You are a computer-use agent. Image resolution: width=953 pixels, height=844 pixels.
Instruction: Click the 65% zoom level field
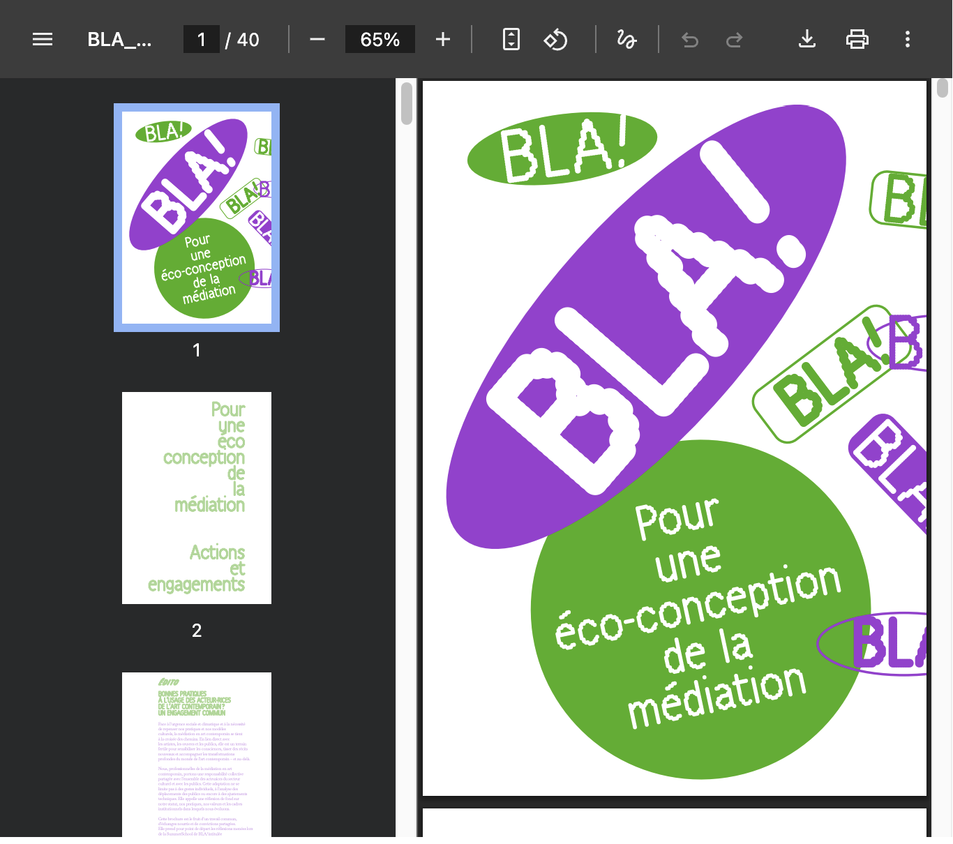click(x=380, y=39)
